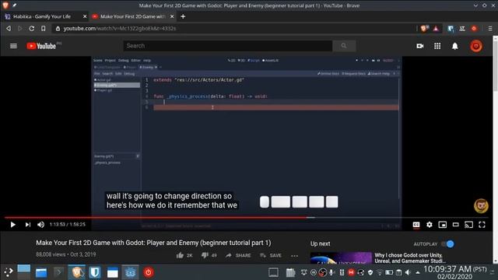Switch to the Habitica tab
This screenshot has height=280, width=498.
42,16
